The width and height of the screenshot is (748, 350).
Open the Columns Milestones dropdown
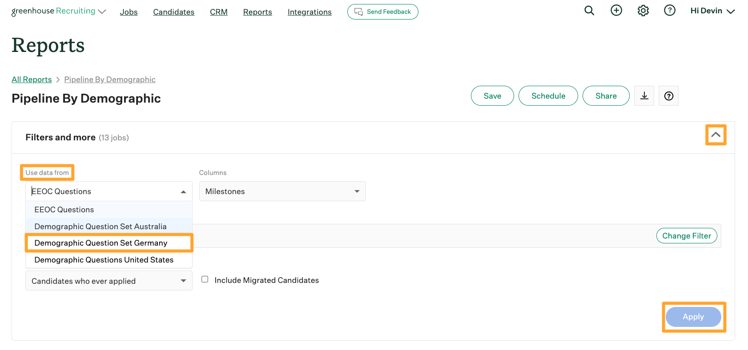282,191
